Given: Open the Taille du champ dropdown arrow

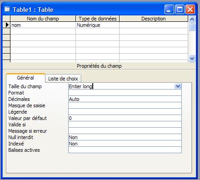Looking at the screenshot, I should [178, 86].
